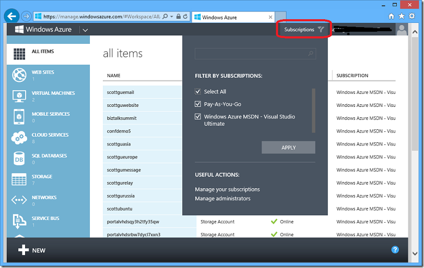Viewport: 424px width, 268px height.
Task: Open SQL Databases DB icon
Action: 19,159
